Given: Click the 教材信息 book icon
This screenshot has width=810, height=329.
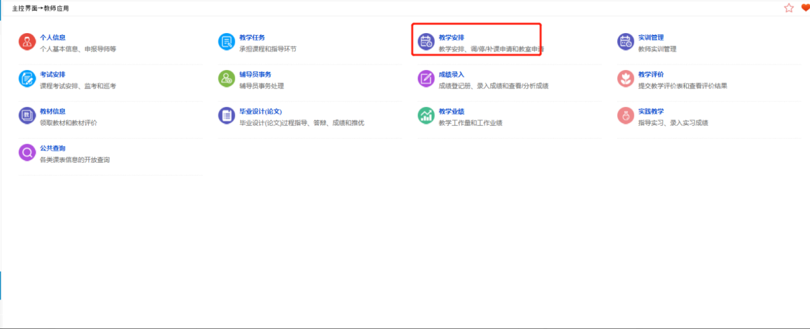Looking at the screenshot, I should click(x=27, y=115).
